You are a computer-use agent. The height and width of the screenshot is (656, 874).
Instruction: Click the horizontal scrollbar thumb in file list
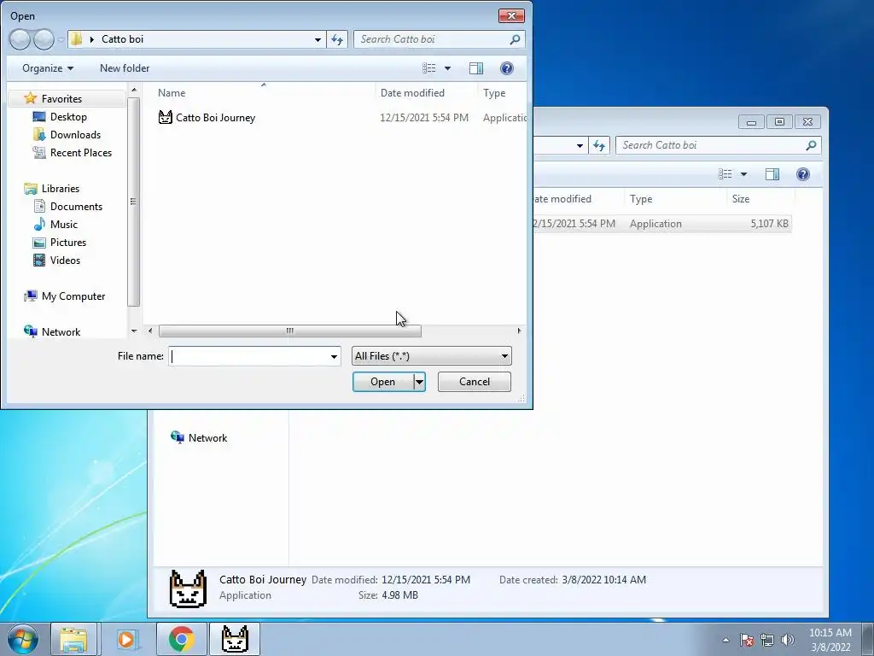point(290,331)
